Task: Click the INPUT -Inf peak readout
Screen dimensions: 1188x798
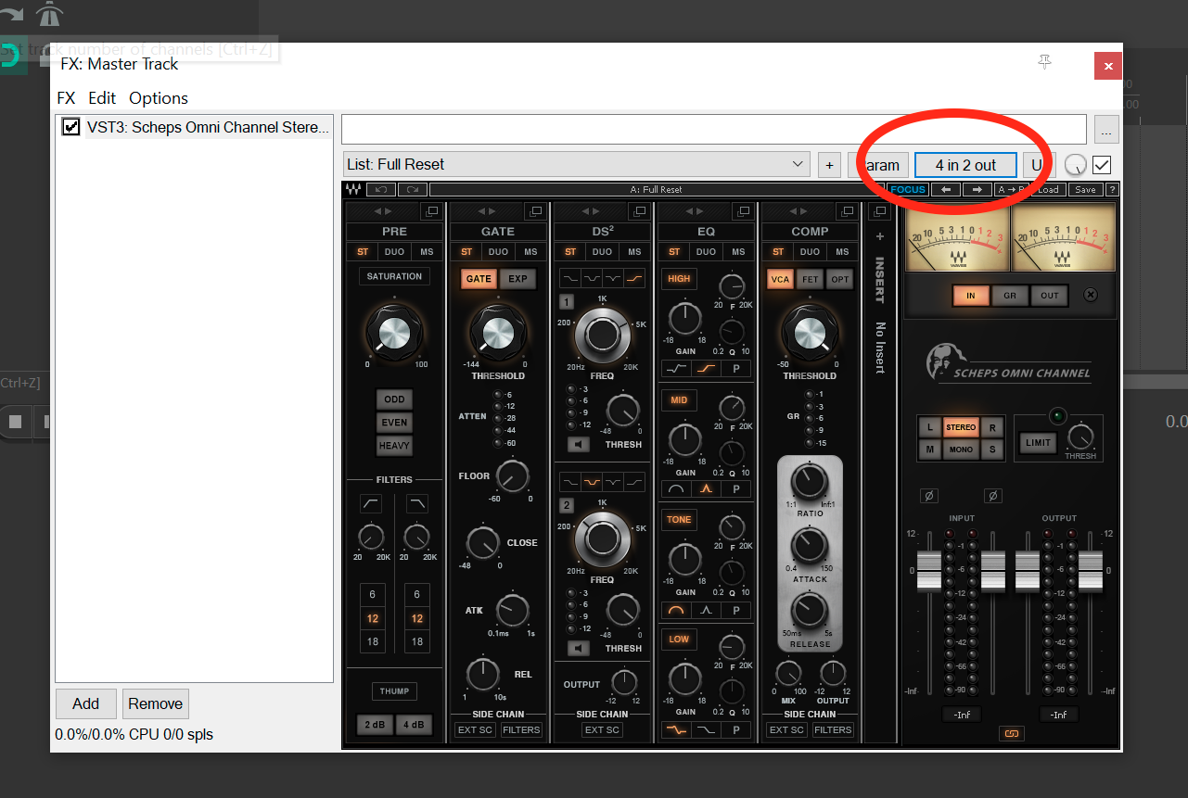Action: (x=962, y=715)
